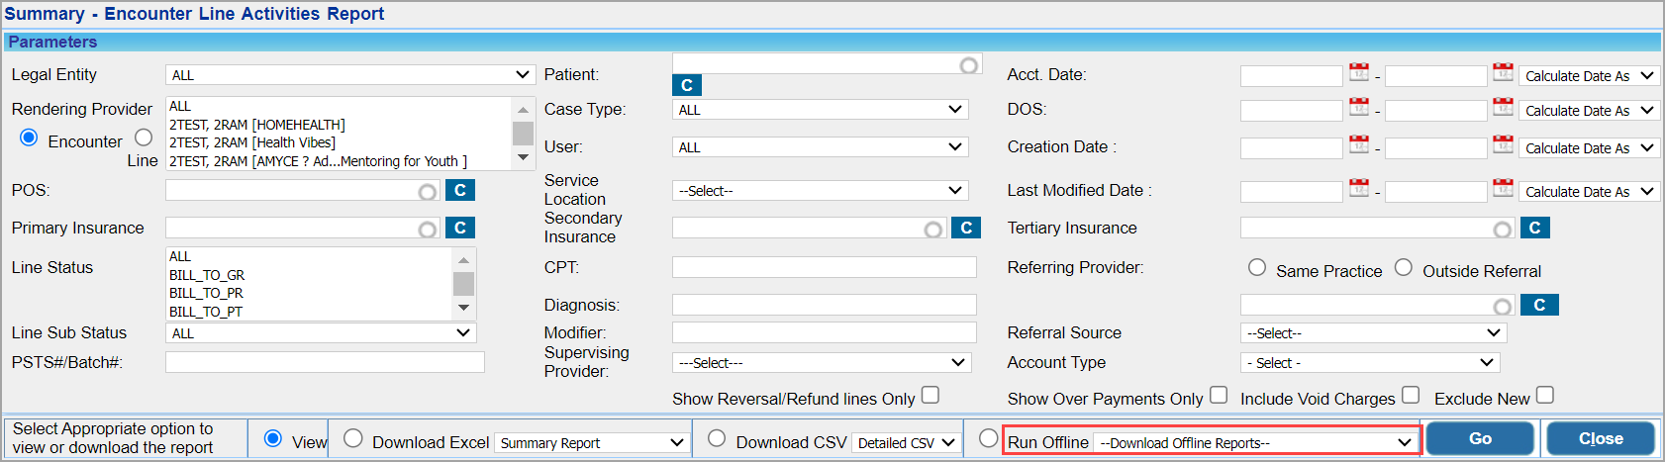Select the Run Offline radio button
Image resolution: width=1665 pixels, height=462 pixels.
pyautogui.click(x=988, y=438)
